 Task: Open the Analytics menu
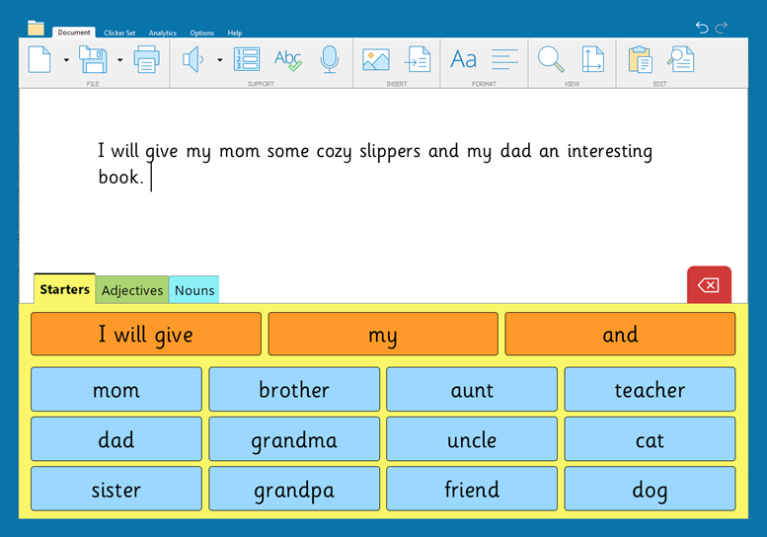[162, 33]
